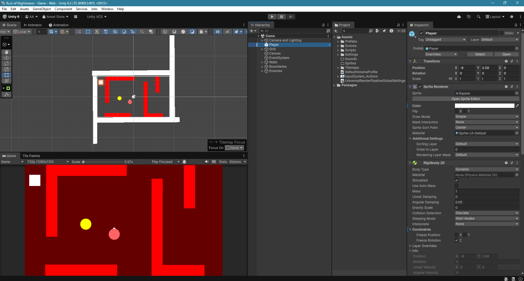The height and width of the screenshot is (281, 524).
Task: Open the Body Type dropdown
Action: tap(487, 169)
